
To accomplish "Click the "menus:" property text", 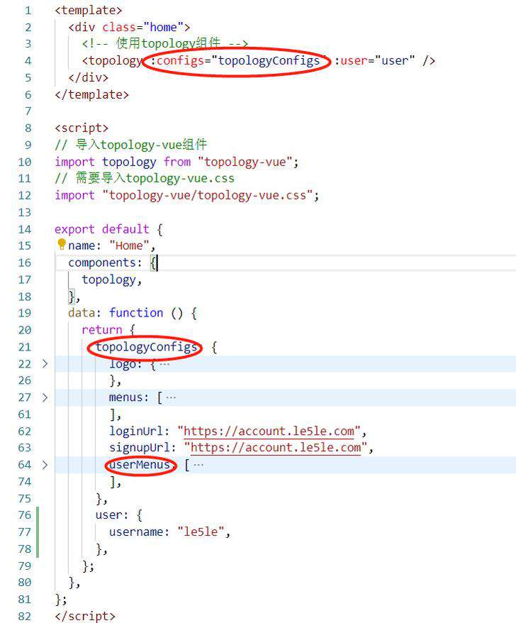I will pyautogui.click(x=128, y=397).
